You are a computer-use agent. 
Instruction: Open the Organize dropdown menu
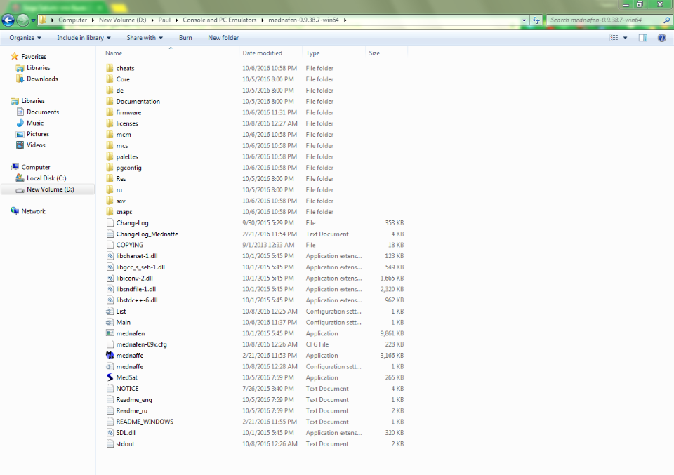[25, 38]
